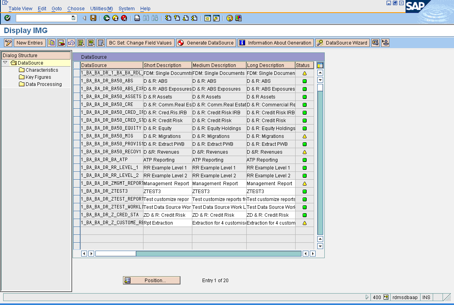Click the Find binoculars icon
This screenshot has height=305, width=454.
(x=146, y=18)
